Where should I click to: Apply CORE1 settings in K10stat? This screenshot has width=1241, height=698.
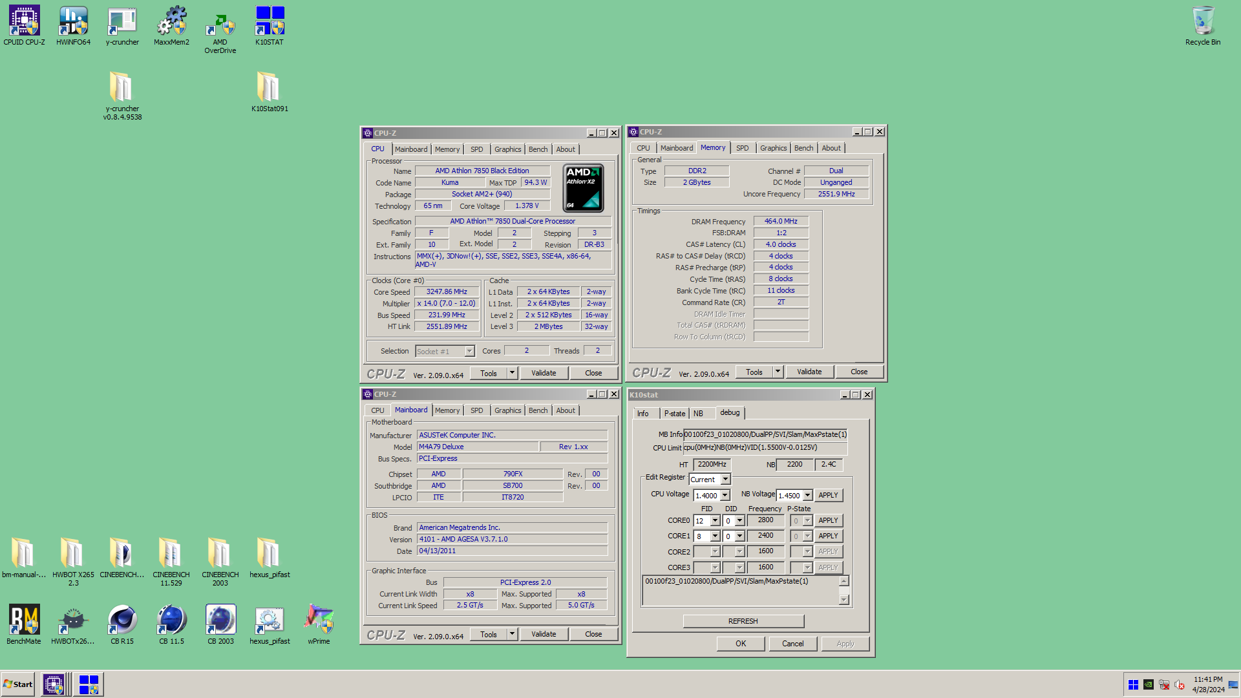(x=828, y=536)
